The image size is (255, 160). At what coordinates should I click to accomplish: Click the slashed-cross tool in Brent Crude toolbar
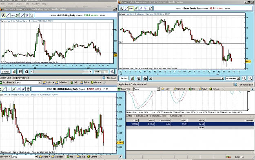(x=146, y=8)
